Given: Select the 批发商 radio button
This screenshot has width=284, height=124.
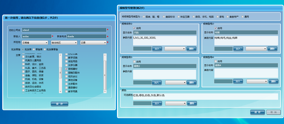Looking at the screenshot, I should [23, 49].
